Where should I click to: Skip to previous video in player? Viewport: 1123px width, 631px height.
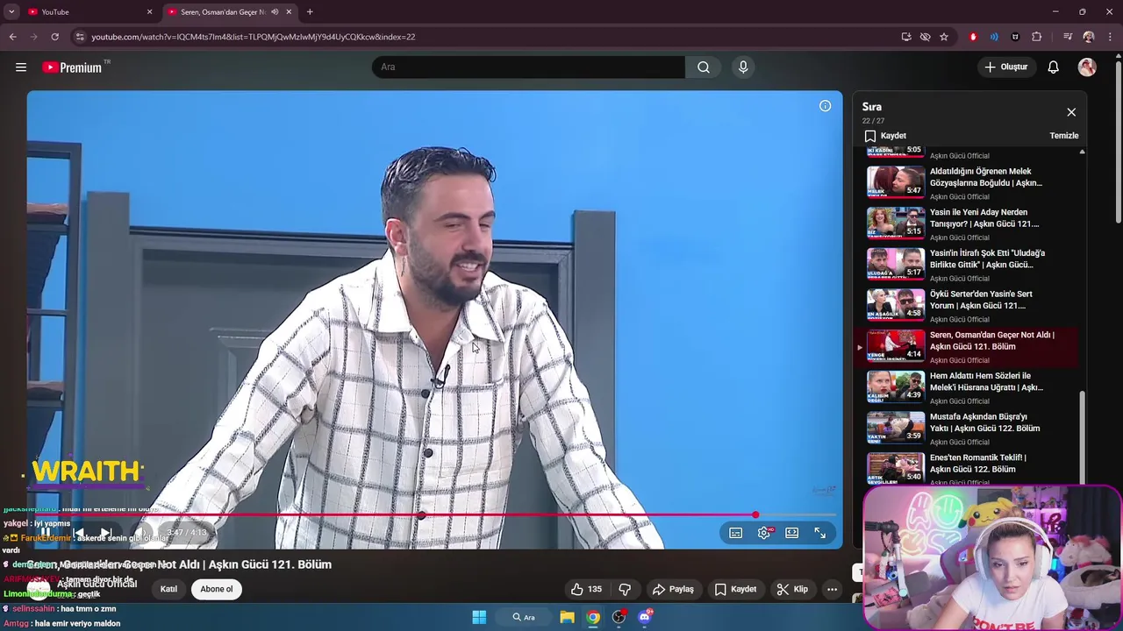pyautogui.click(x=79, y=533)
